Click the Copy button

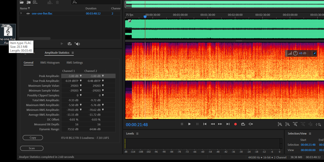[33, 138]
